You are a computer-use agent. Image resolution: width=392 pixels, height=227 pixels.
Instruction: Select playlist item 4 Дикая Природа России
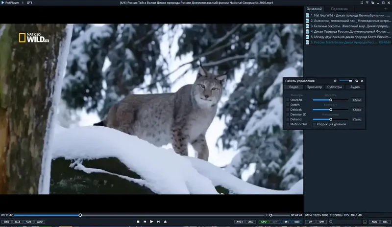[348, 31]
